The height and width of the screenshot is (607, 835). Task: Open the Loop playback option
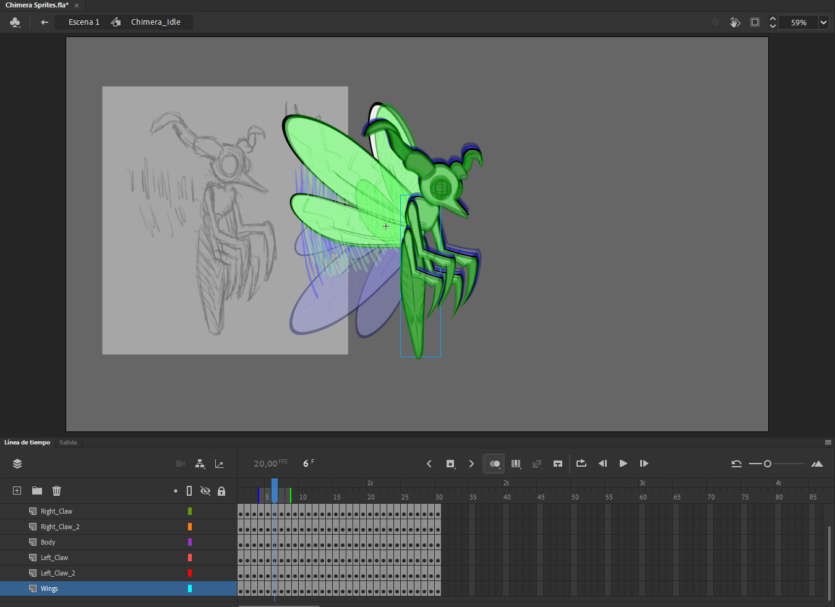581,464
